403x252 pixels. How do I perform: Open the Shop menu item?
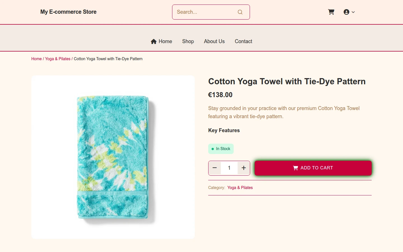coord(188,41)
